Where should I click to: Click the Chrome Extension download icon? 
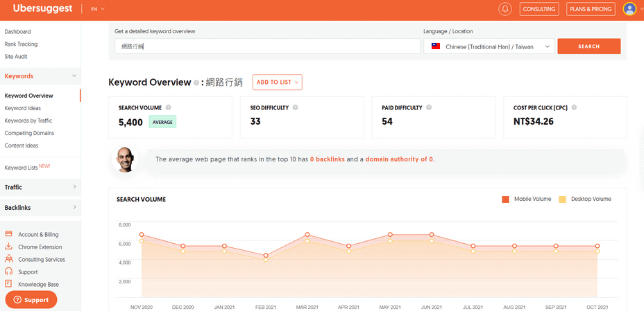(8, 247)
